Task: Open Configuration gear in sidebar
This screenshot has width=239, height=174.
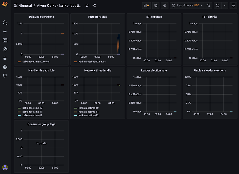Action: tap(5, 67)
